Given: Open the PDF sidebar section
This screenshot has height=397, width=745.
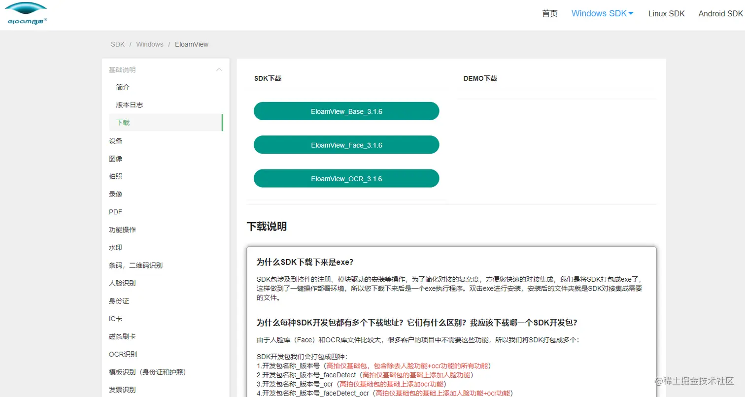Looking at the screenshot, I should [x=115, y=212].
